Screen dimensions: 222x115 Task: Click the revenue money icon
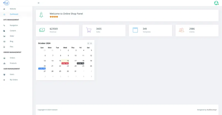pyautogui.click(x=42, y=30)
